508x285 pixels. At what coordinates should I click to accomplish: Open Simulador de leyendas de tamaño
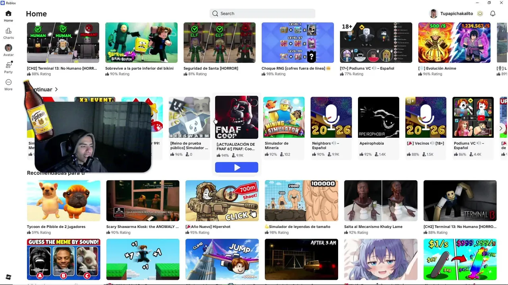click(x=302, y=201)
